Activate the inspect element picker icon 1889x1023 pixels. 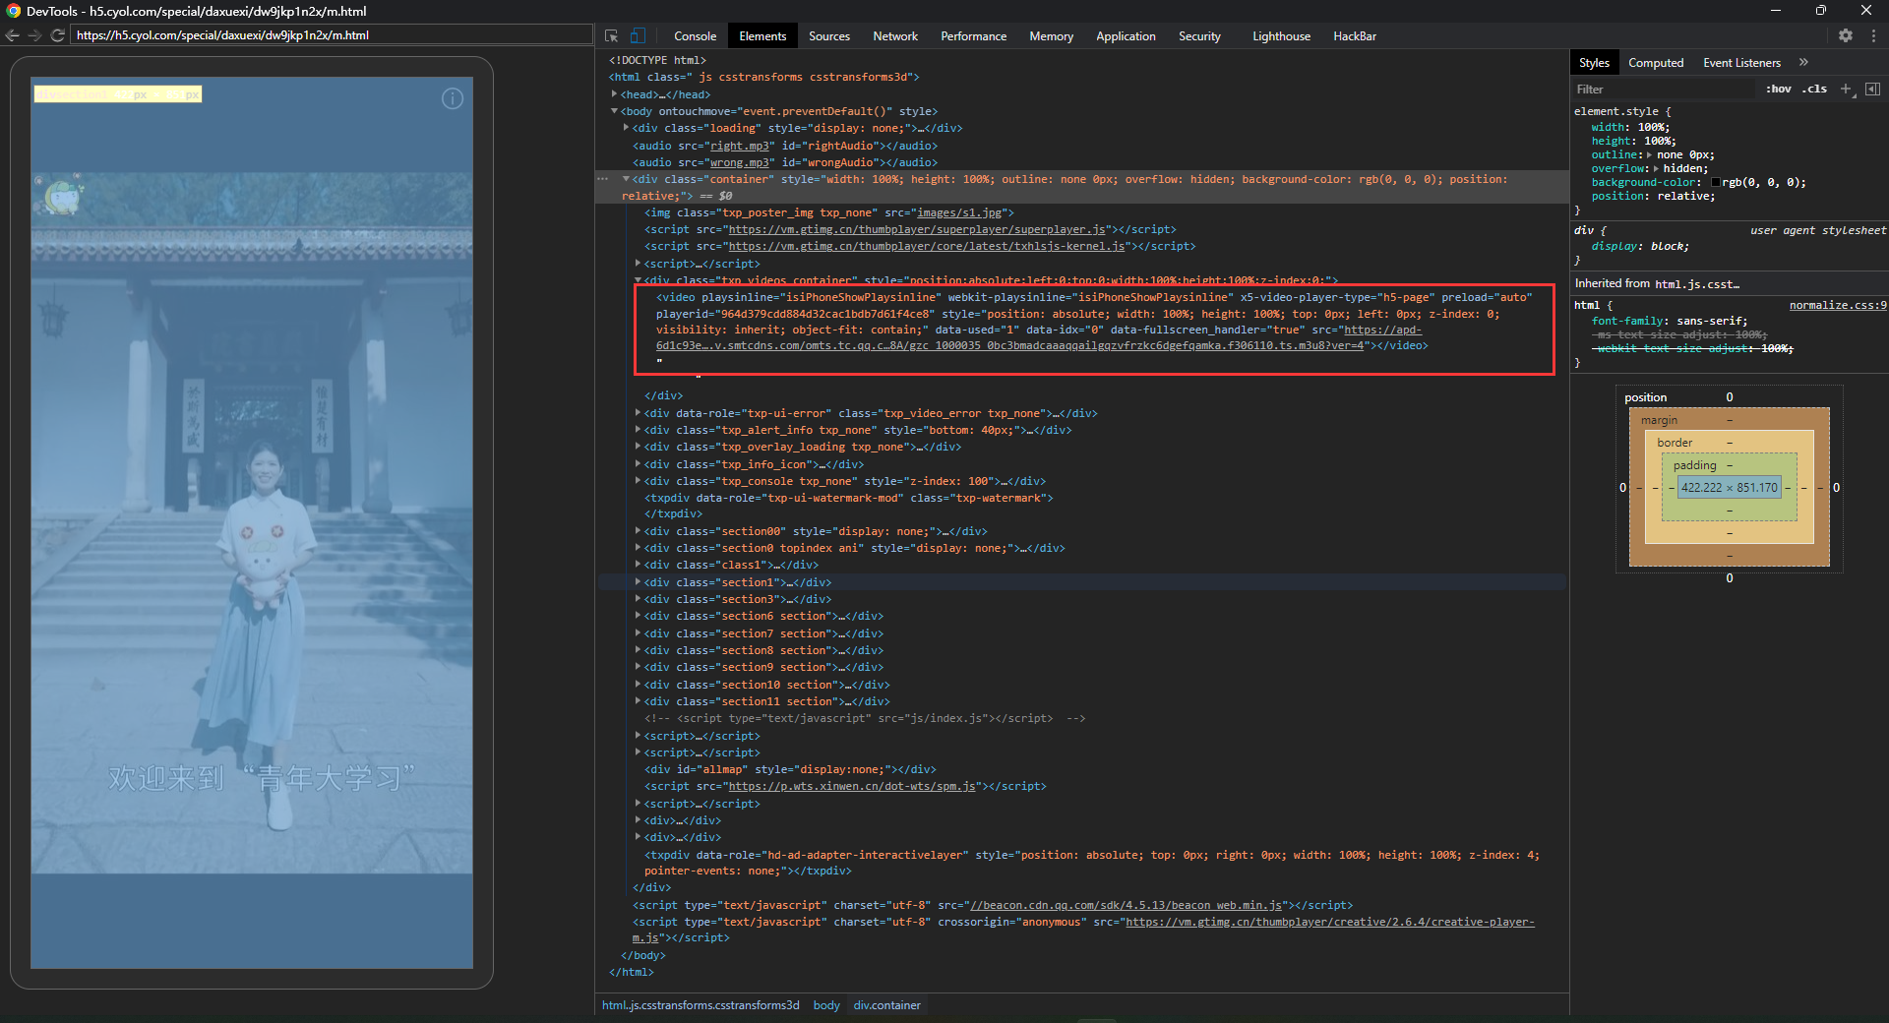click(611, 35)
